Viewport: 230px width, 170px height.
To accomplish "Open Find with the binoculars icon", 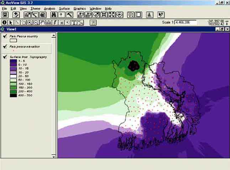I will (x=54, y=15).
